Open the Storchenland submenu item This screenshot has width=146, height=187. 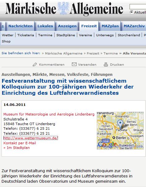tap(129, 35)
